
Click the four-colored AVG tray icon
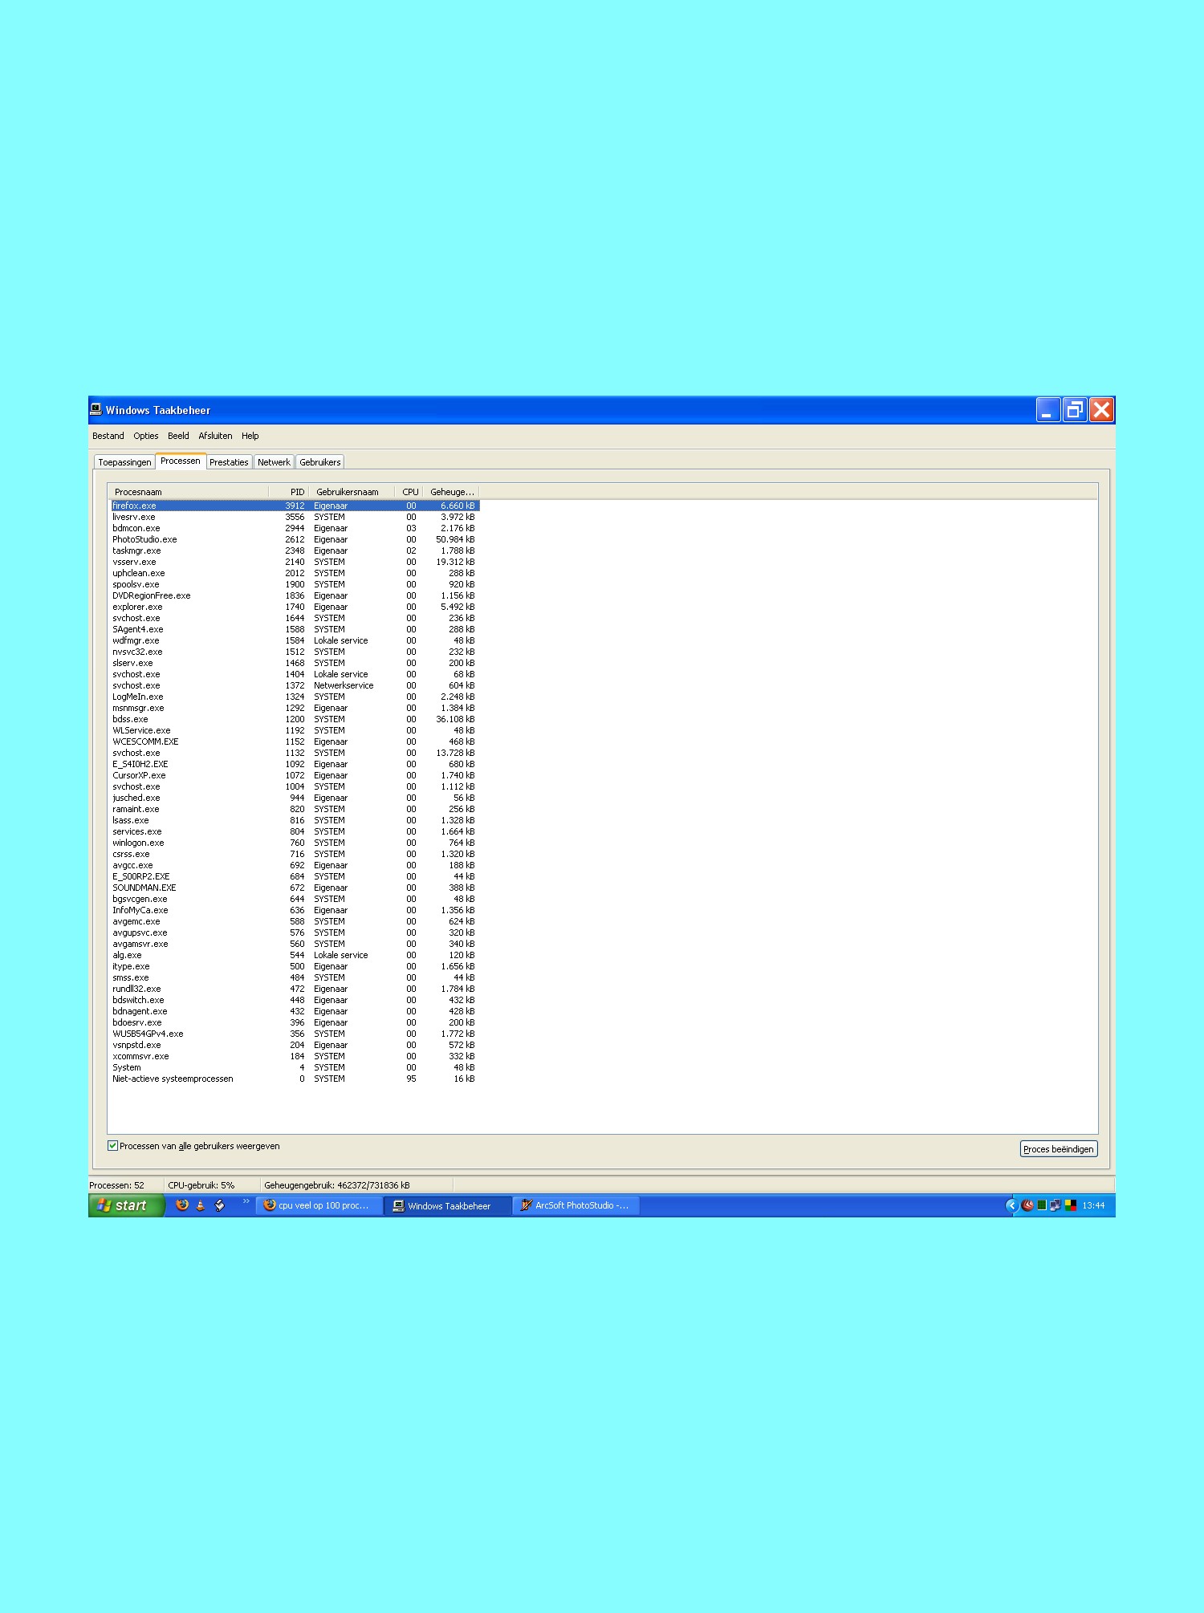(x=1070, y=1205)
